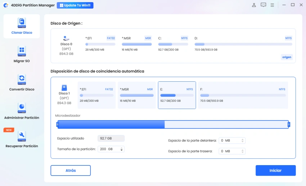Open the Migrar SO tool icon
The width and height of the screenshot is (306, 186).
[x=22, y=51]
